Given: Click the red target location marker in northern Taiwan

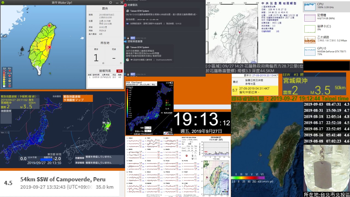Looking at the screenshot, I should click(x=49, y=25).
